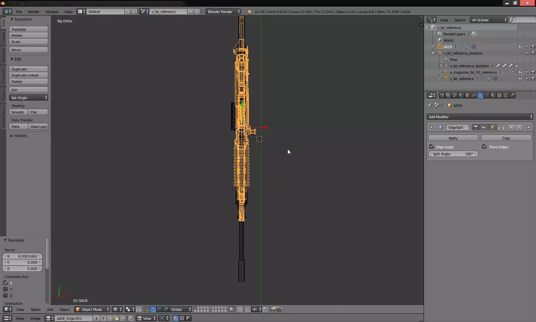536x322 pixels.
Task: Click the SA58 mesh icon in outliner
Action: coord(440,47)
